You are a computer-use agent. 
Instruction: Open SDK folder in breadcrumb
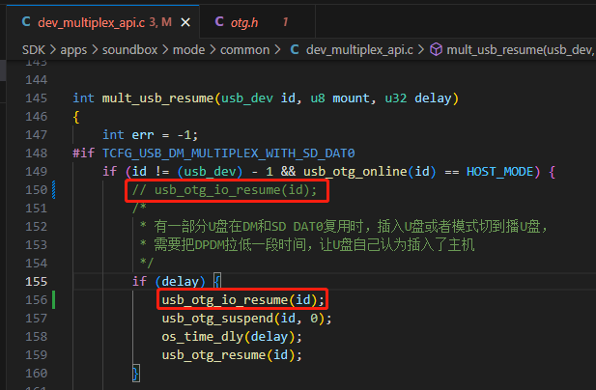coord(34,50)
